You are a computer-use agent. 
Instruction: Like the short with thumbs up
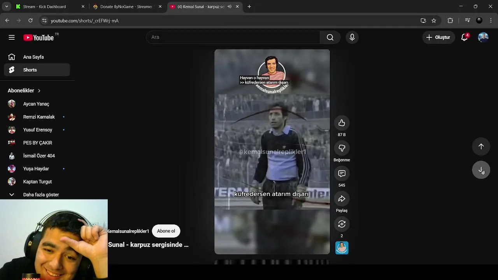(342, 123)
